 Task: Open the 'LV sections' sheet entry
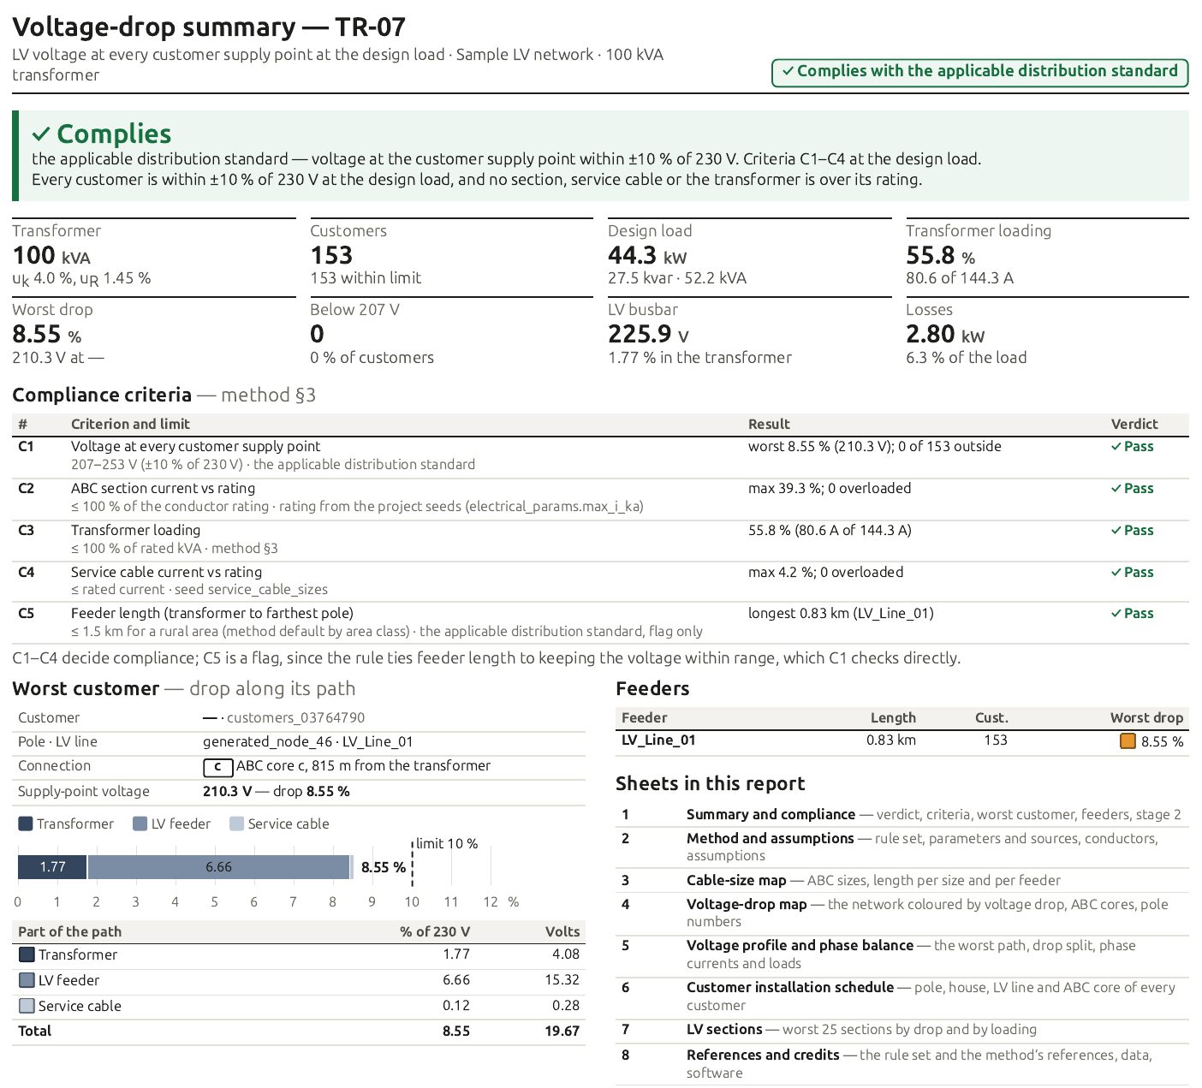click(x=902, y=1030)
